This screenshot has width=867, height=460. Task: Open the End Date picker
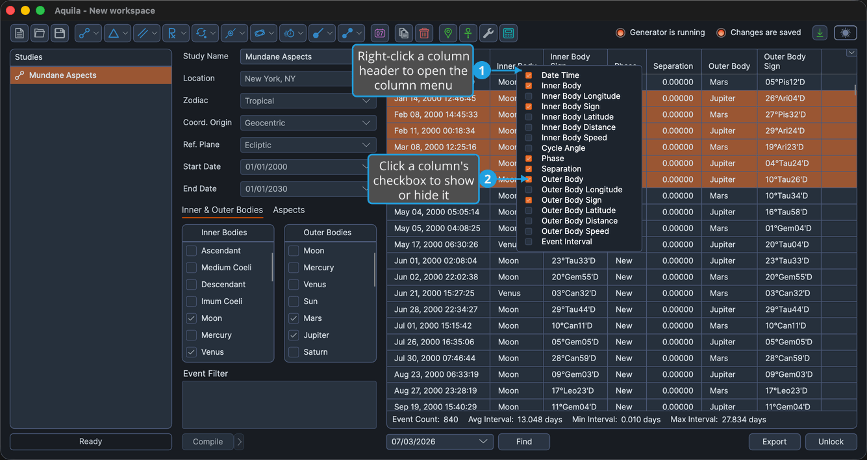point(308,189)
